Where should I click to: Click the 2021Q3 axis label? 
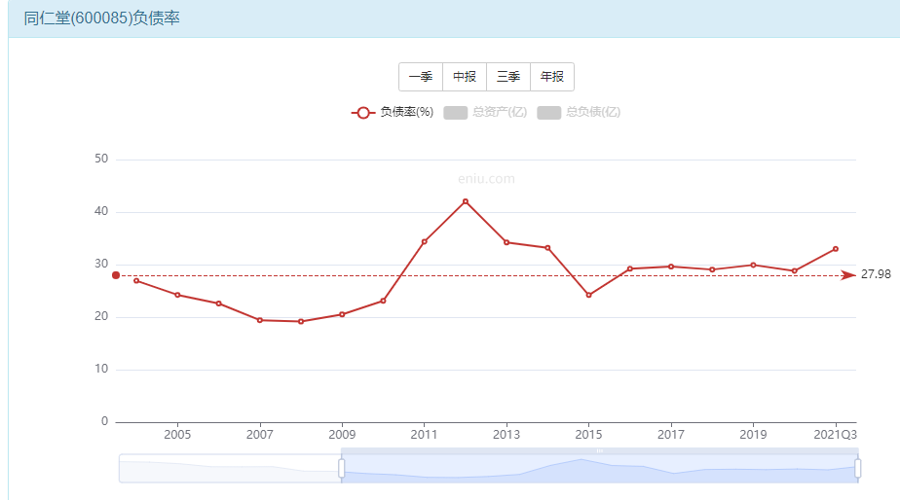tap(835, 435)
